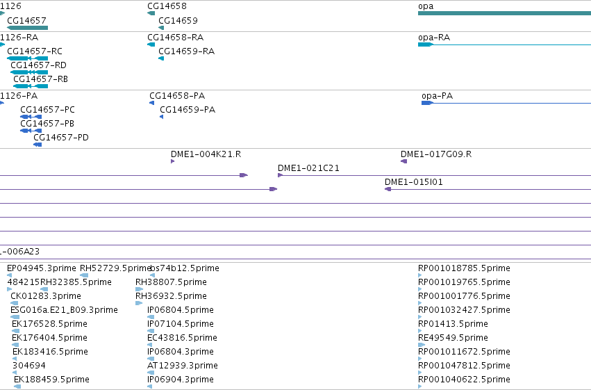Select the opa gene name

(426, 6)
